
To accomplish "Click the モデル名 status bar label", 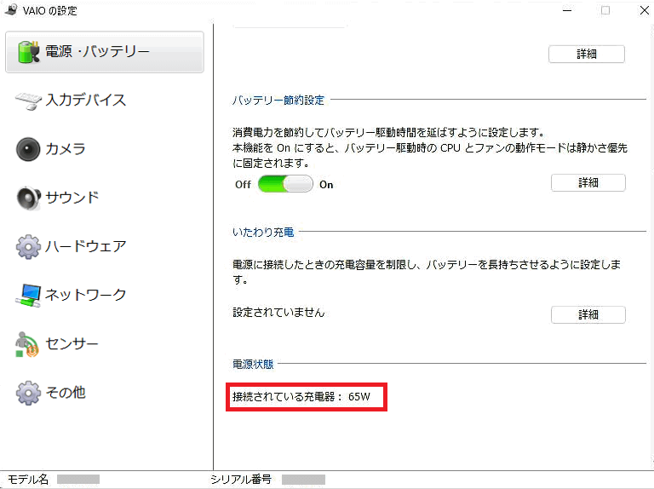I will 28,480.
